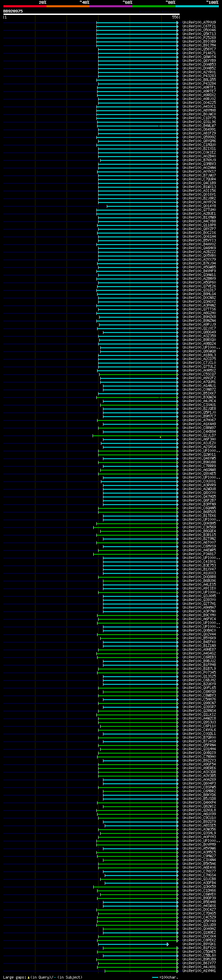Select the label UniRef100_Q3KK59
The image size is (222, 980).
pyautogui.click(x=199, y=887)
